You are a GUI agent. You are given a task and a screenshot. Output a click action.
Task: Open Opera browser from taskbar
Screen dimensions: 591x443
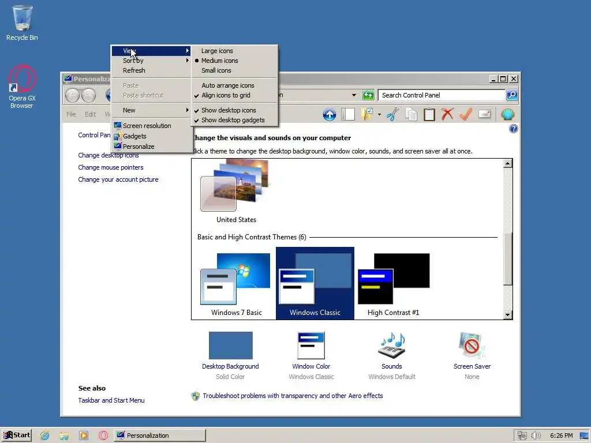coord(103,436)
